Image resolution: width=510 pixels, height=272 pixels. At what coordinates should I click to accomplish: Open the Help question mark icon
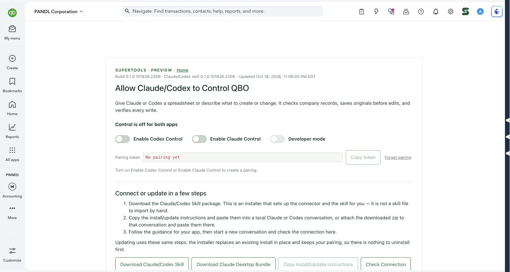tap(421, 11)
